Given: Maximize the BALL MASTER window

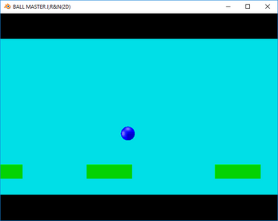Looking at the screenshot, I should coord(248,7).
